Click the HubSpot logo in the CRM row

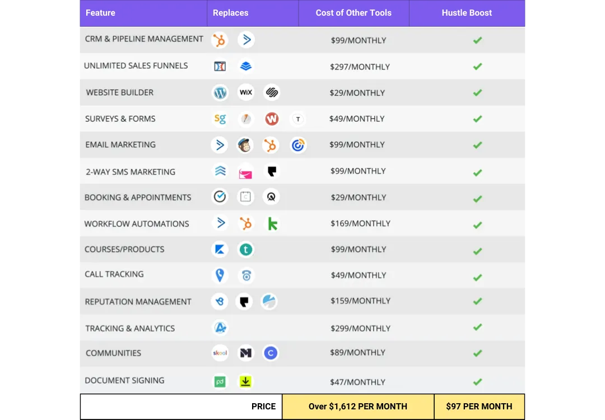(x=220, y=40)
